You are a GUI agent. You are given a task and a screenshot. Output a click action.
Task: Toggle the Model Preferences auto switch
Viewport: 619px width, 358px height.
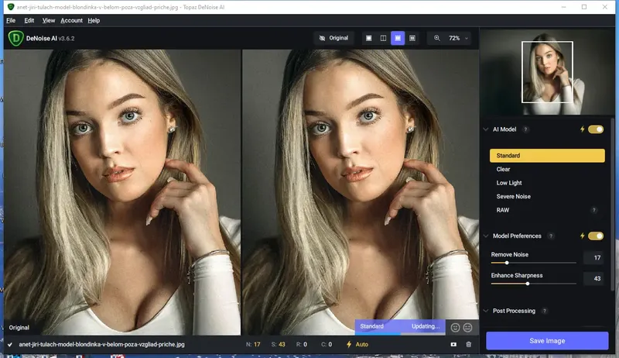click(596, 236)
